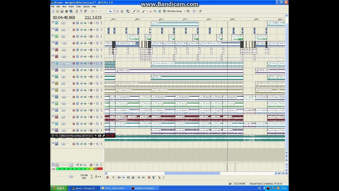The width and height of the screenshot is (339, 191).
Task: Open track 7 gear settings dropdown arrow
Action: coord(94,57)
